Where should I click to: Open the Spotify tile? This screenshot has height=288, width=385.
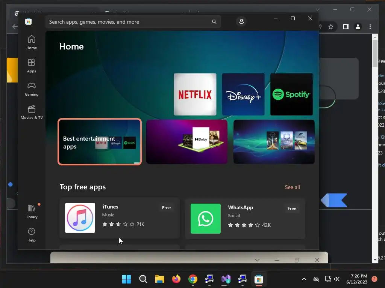point(291,94)
